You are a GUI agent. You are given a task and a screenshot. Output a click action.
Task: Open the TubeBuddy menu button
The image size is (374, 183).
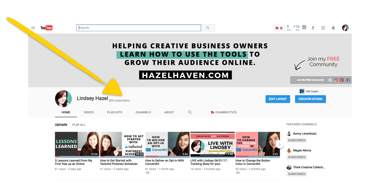click(279, 28)
